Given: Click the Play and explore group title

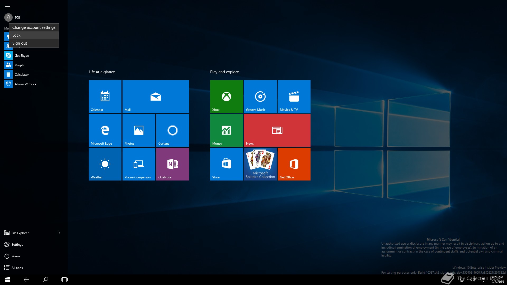Looking at the screenshot, I should tap(224, 72).
